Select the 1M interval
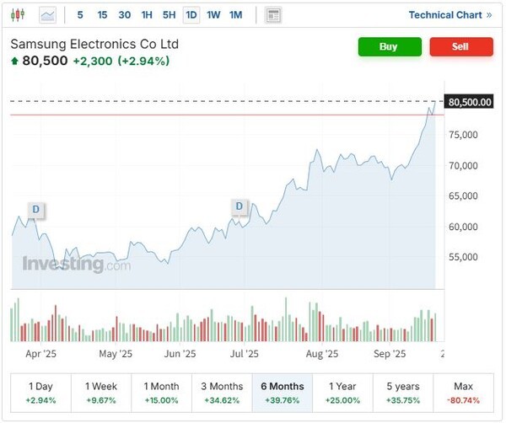The image size is (506, 423). (235, 15)
